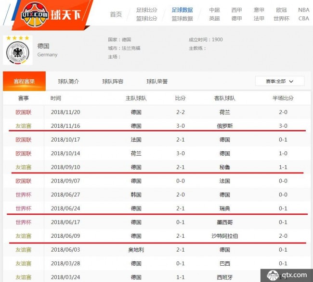Click 巴西 in the 2018/03/28 match
The width and height of the screenshot is (313, 282).
click(x=225, y=263)
